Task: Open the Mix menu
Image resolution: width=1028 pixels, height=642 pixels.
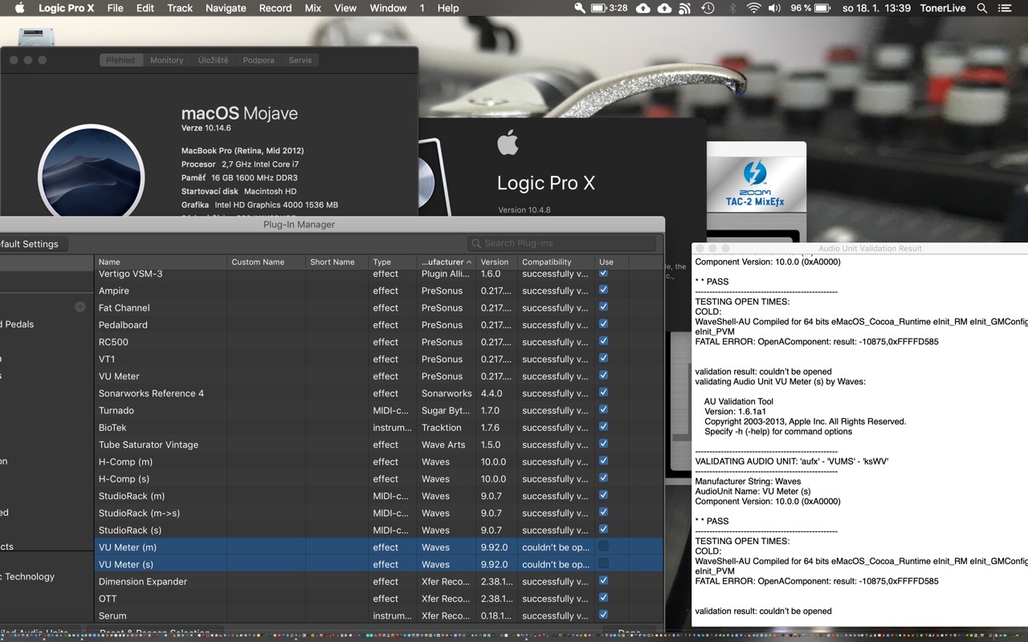Action: 313,8
